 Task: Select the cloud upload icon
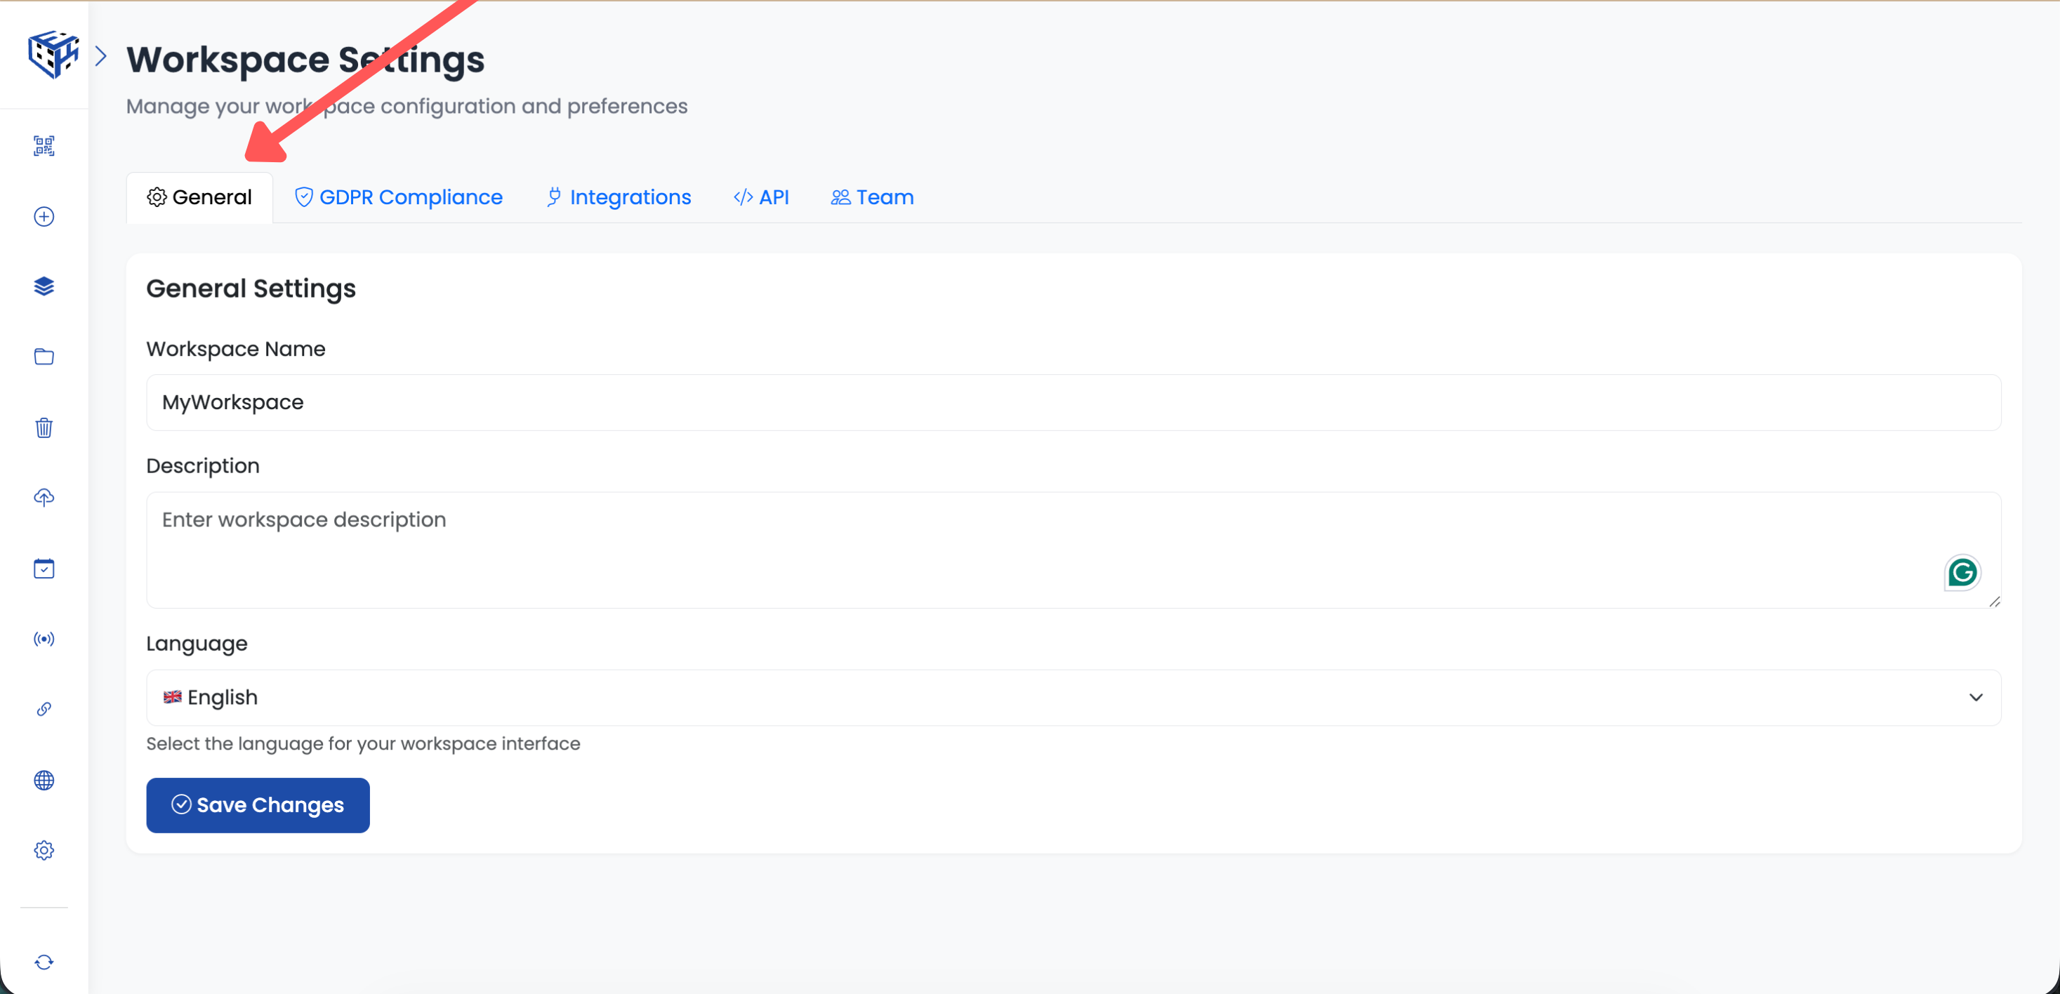coord(44,498)
